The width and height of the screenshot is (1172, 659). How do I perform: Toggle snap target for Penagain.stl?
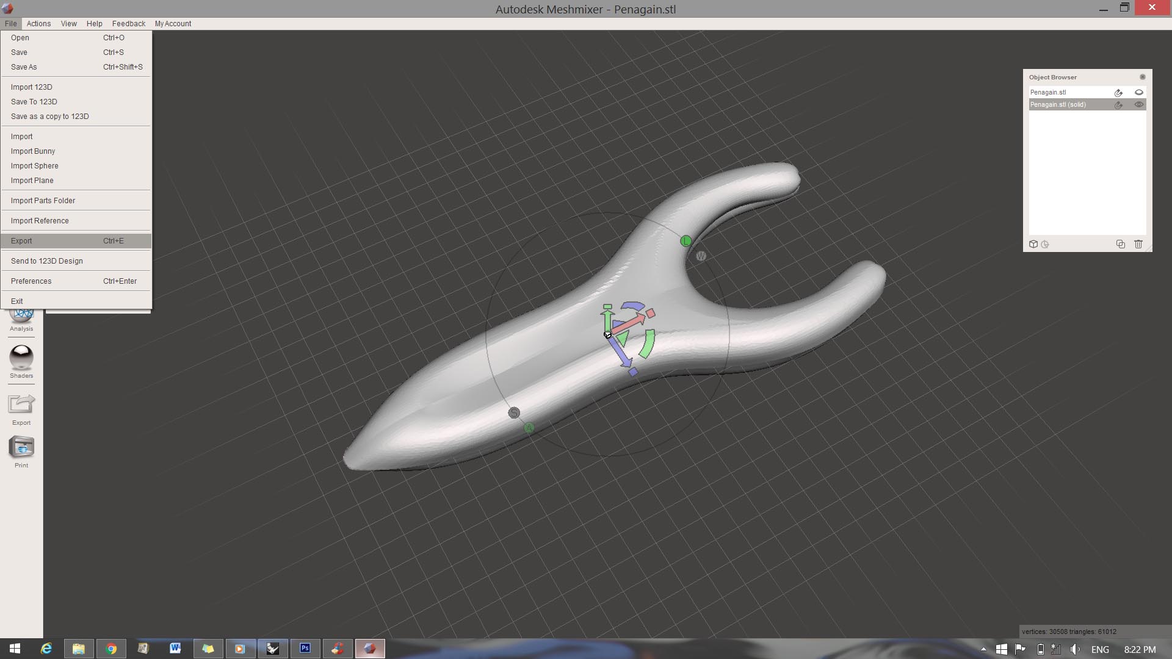coord(1118,92)
